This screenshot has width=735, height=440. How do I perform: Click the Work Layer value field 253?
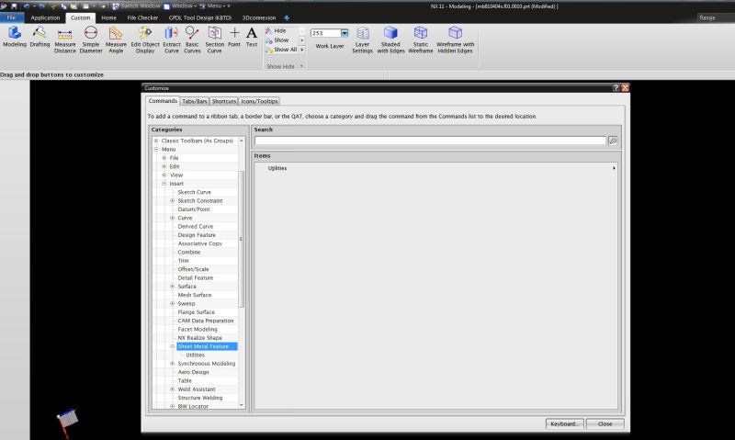point(326,33)
